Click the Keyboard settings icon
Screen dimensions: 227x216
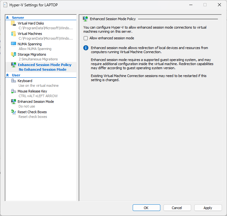[x=13, y=81]
